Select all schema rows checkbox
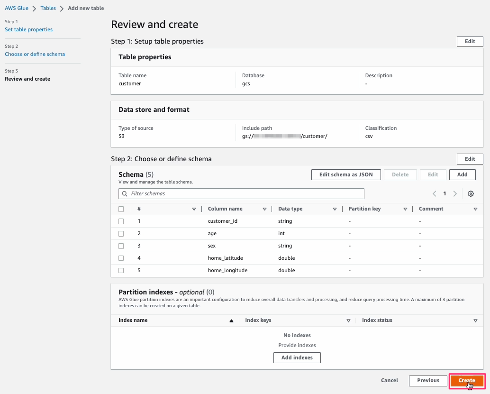 pyautogui.click(x=121, y=209)
